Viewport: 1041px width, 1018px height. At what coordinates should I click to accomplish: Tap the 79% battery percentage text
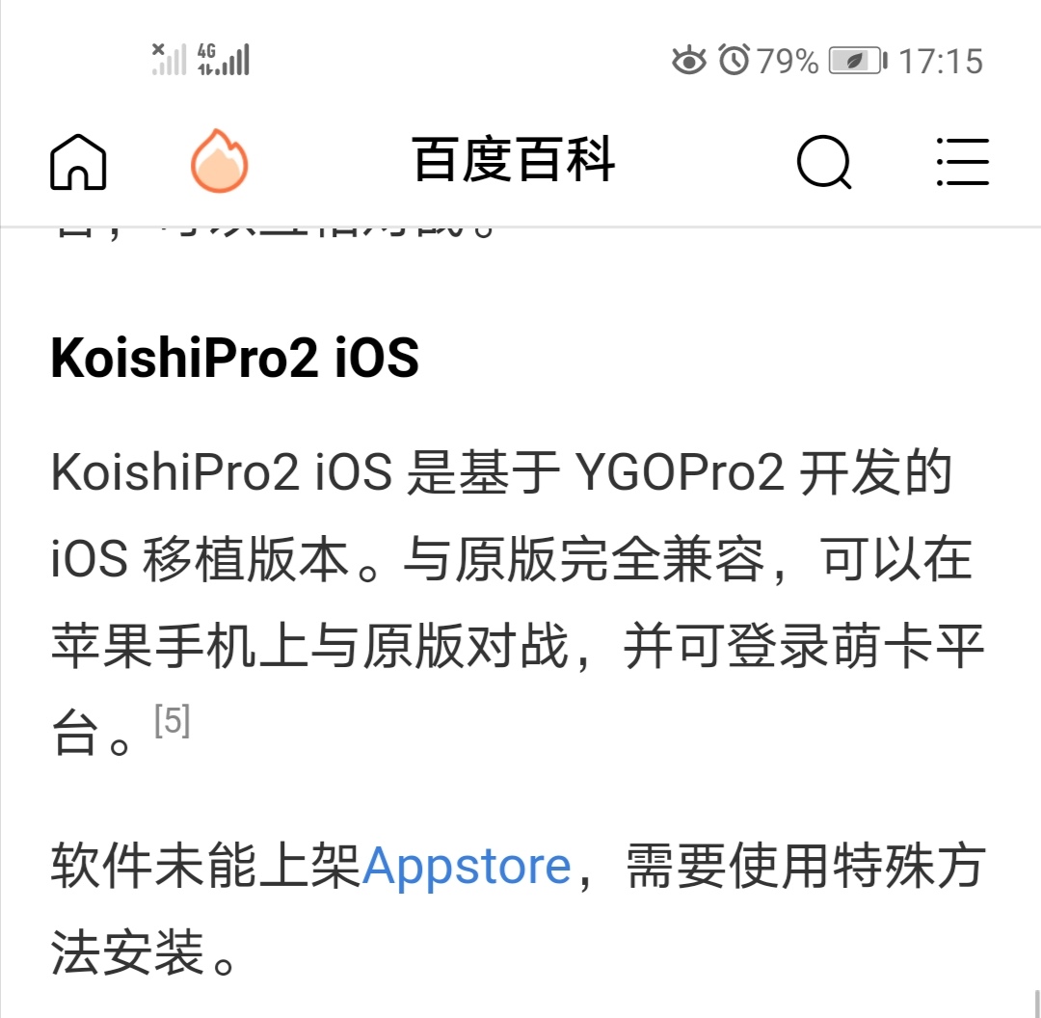click(787, 61)
